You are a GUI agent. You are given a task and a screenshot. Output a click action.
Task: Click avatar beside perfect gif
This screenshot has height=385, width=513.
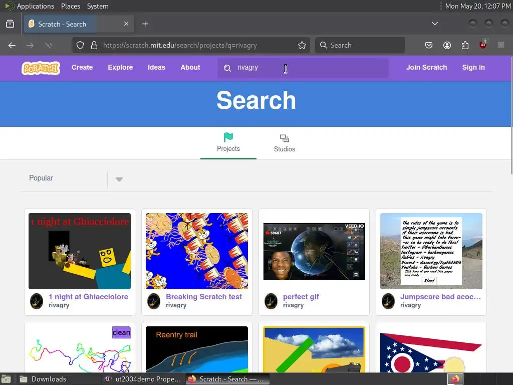(271, 301)
